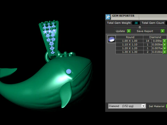Click the Total Gem Count label
The width and height of the screenshot is (167, 125).
[153, 23]
